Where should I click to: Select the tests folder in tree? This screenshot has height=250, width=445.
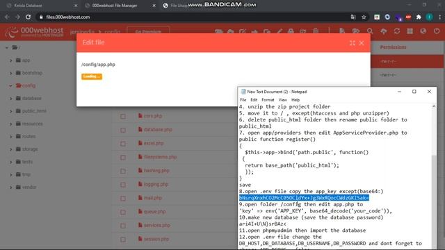(27, 162)
